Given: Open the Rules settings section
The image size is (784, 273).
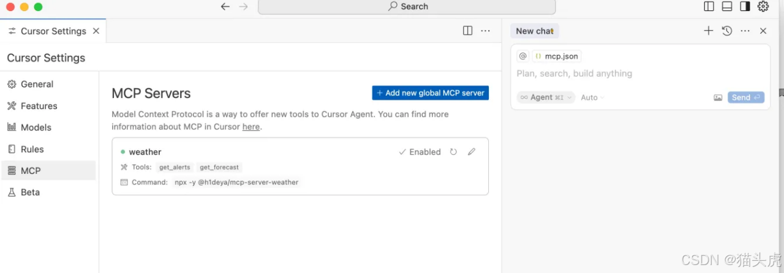Looking at the screenshot, I should 48,149.
